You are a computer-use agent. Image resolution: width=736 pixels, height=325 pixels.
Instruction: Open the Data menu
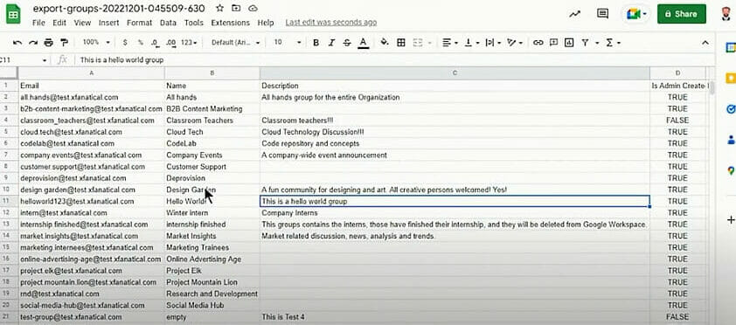click(168, 23)
